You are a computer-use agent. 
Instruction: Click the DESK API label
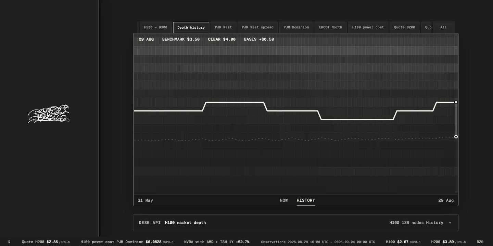(150, 223)
